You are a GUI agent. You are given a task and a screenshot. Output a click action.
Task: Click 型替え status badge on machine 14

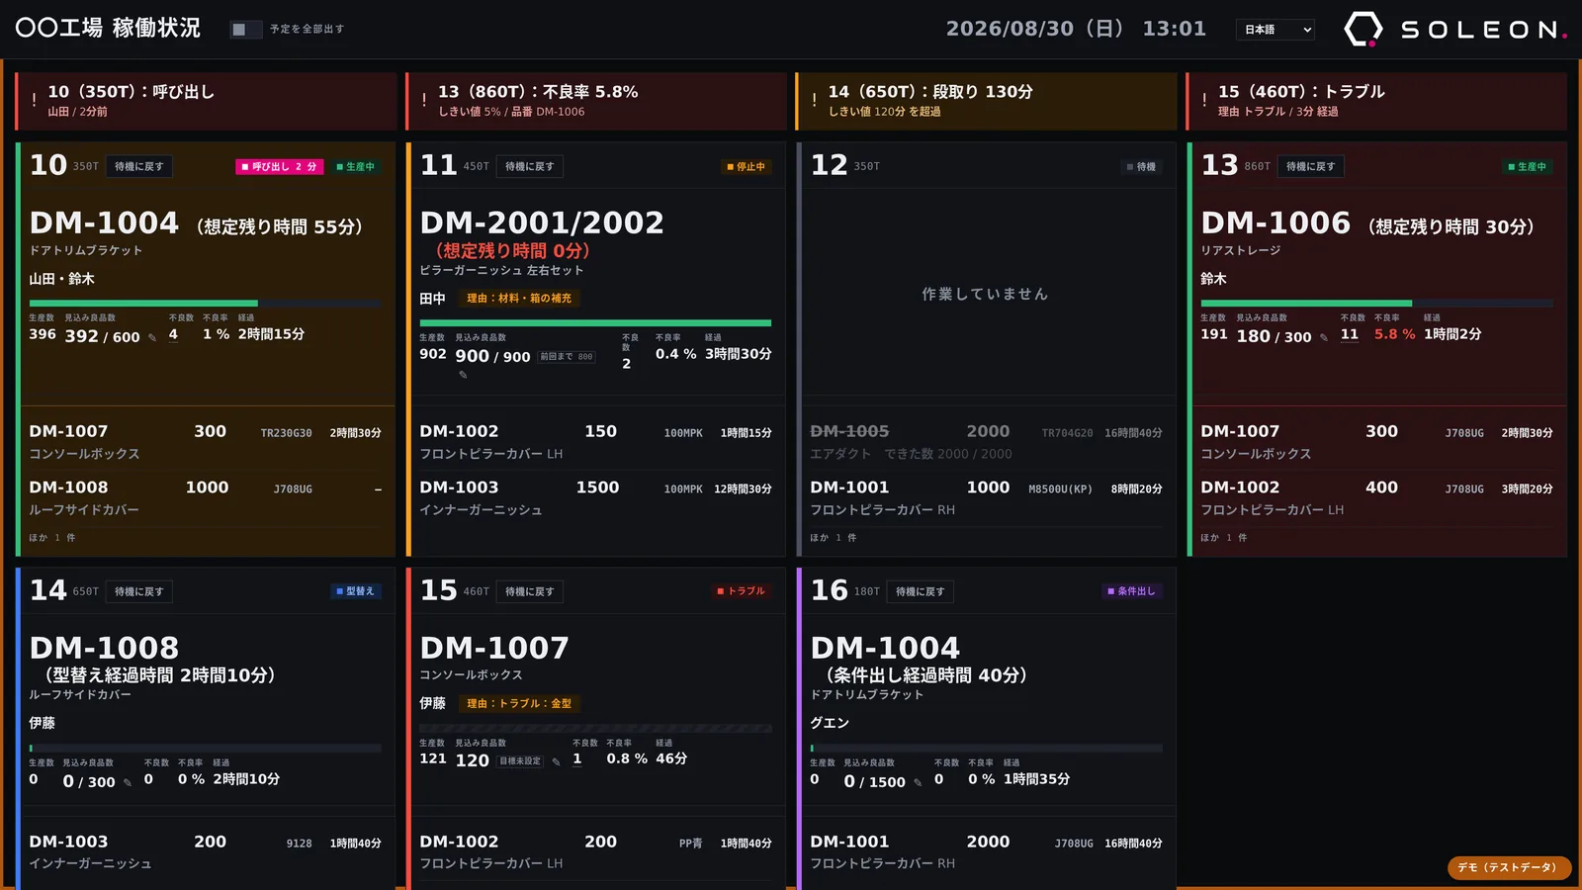click(x=355, y=591)
